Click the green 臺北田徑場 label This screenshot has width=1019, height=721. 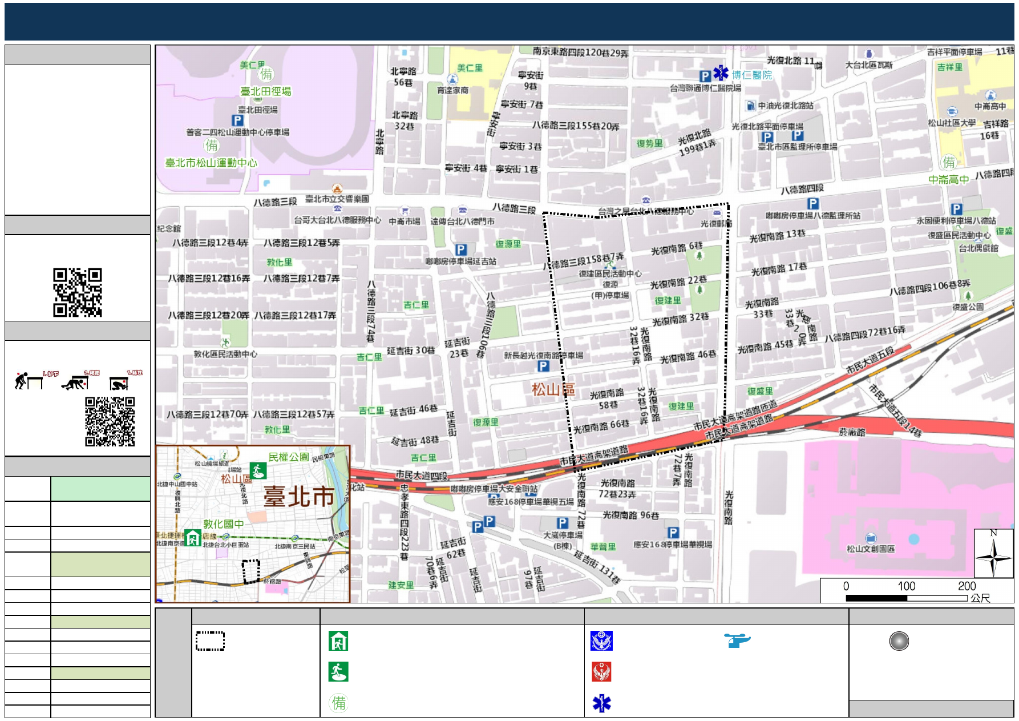click(266, 91)
